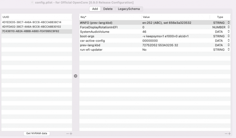Select UUID 7C436110-AB2A-4BBB-A880-FE41995C9F82
Image resolution: width=236 pixels, height=138 pixels.
tap(37, 31)
